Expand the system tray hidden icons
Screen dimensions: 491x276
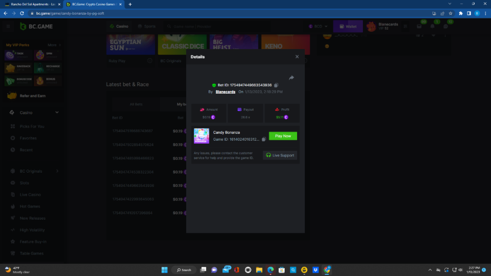coord(430,270)
